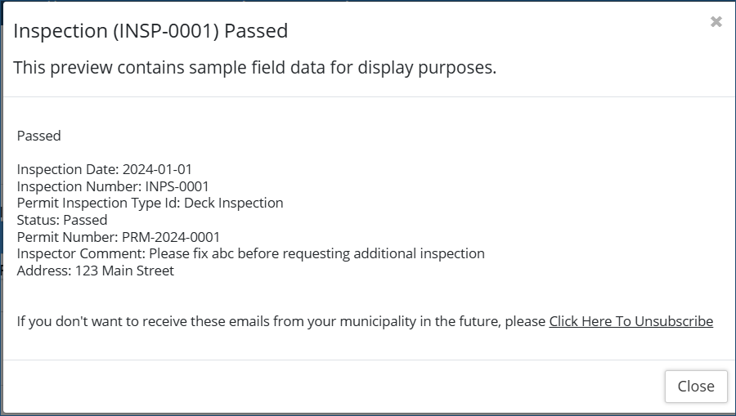Image resolution: width=736 pixels, height=416 pixels.
Task: Click the standalone Passed text in body
Action: click(x=39, y=136)
